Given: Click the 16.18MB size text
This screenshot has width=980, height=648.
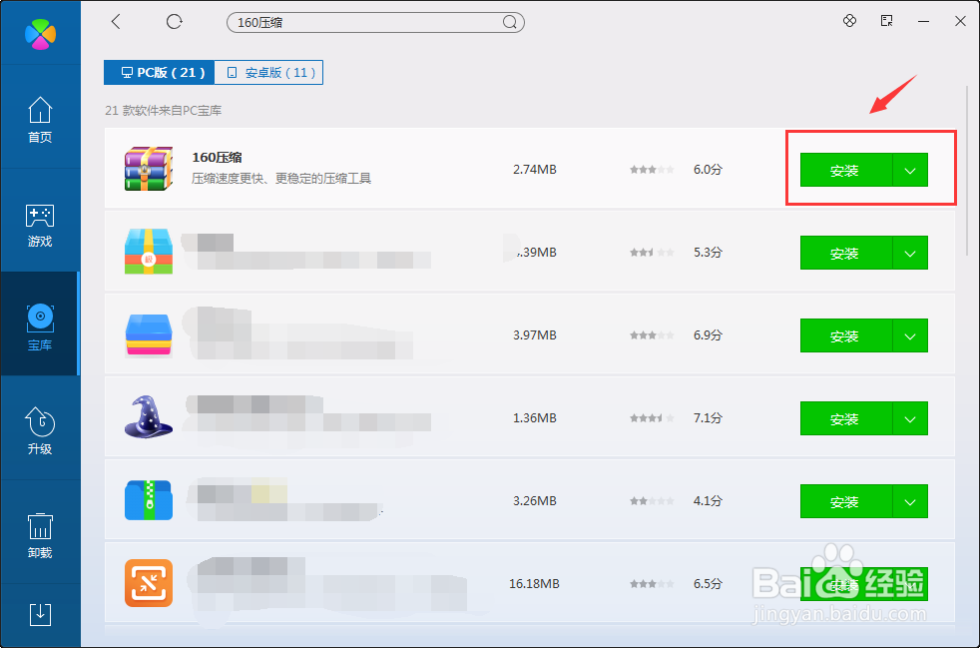Looking at the screenshot, I should click(534, 583).
